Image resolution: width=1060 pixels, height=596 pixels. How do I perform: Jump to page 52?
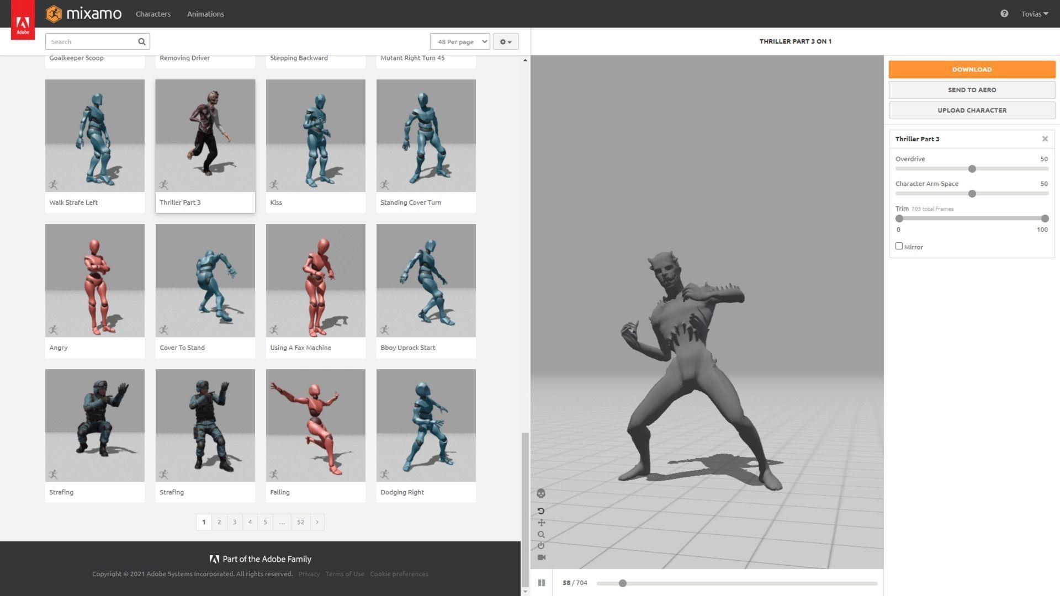point(300,522)
